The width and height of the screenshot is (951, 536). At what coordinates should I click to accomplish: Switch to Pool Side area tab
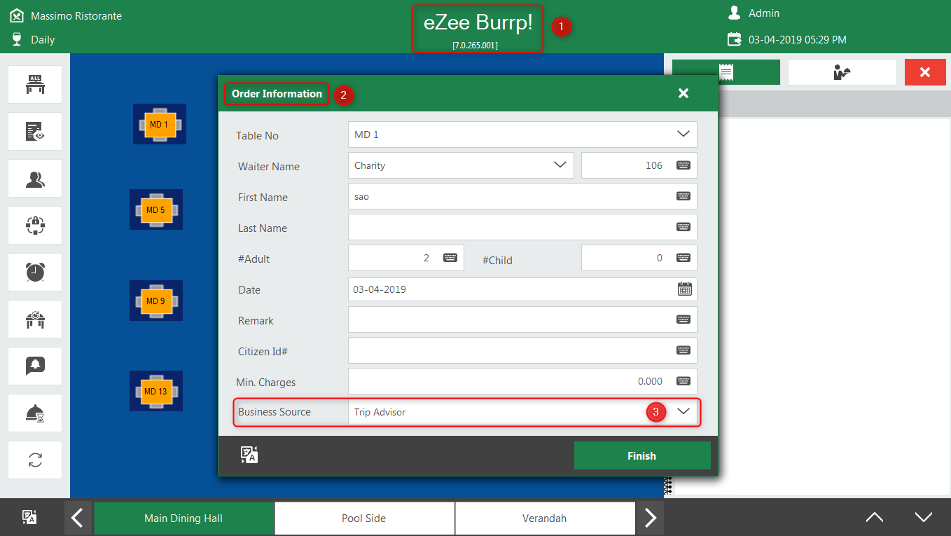[x=364, y=518]
